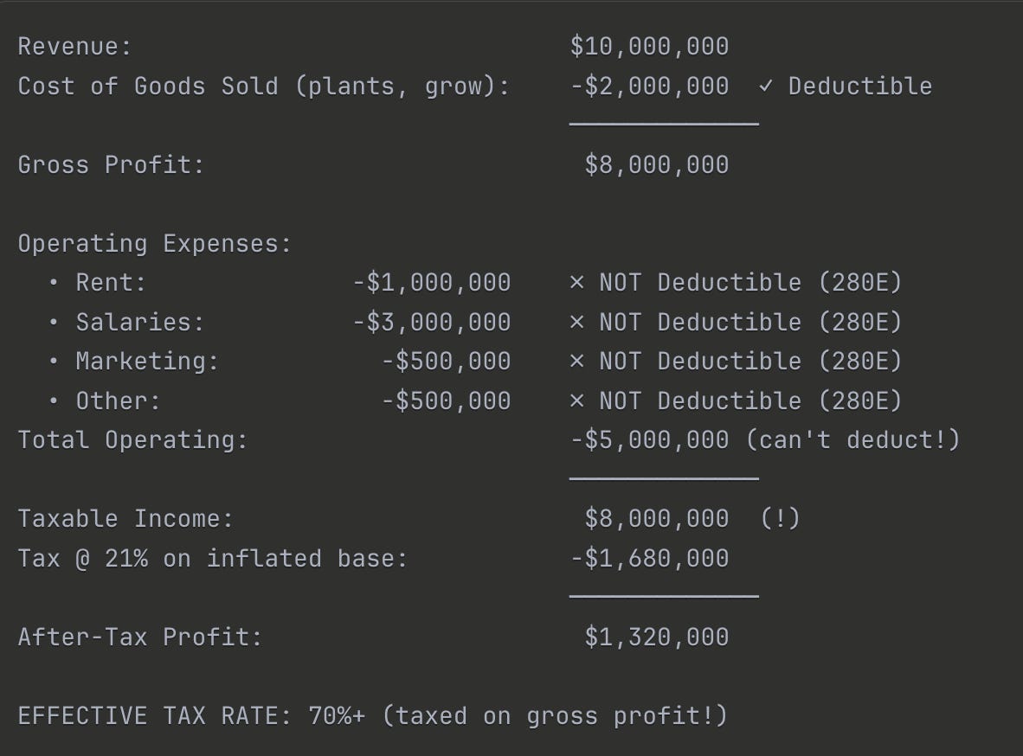The image size is (1023, 756).
Task: Click the X mark on Rent row
Action: click(576, 283)
